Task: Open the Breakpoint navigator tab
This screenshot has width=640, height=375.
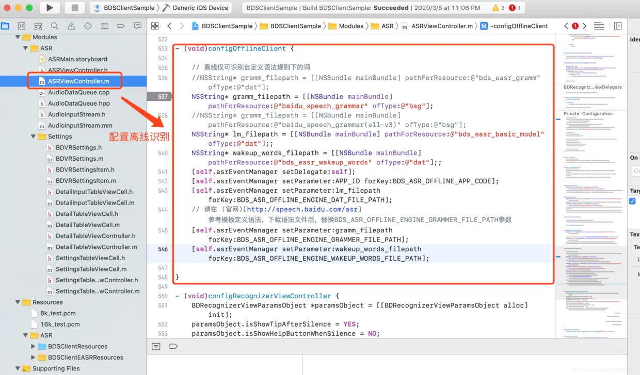Action: pos(121,26)
